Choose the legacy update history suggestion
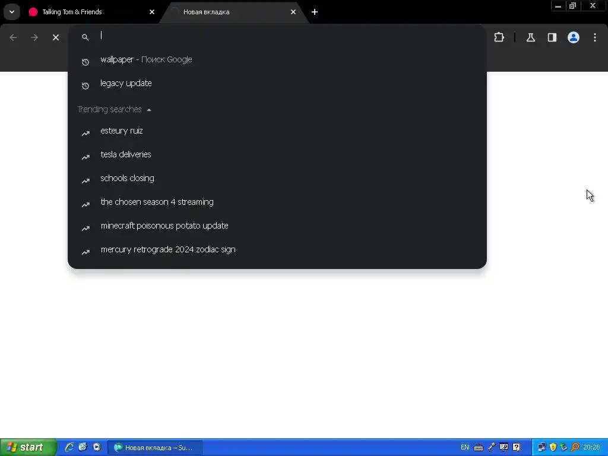The width and height of the screenshot is (608, 456). click(x=277, y=83)
